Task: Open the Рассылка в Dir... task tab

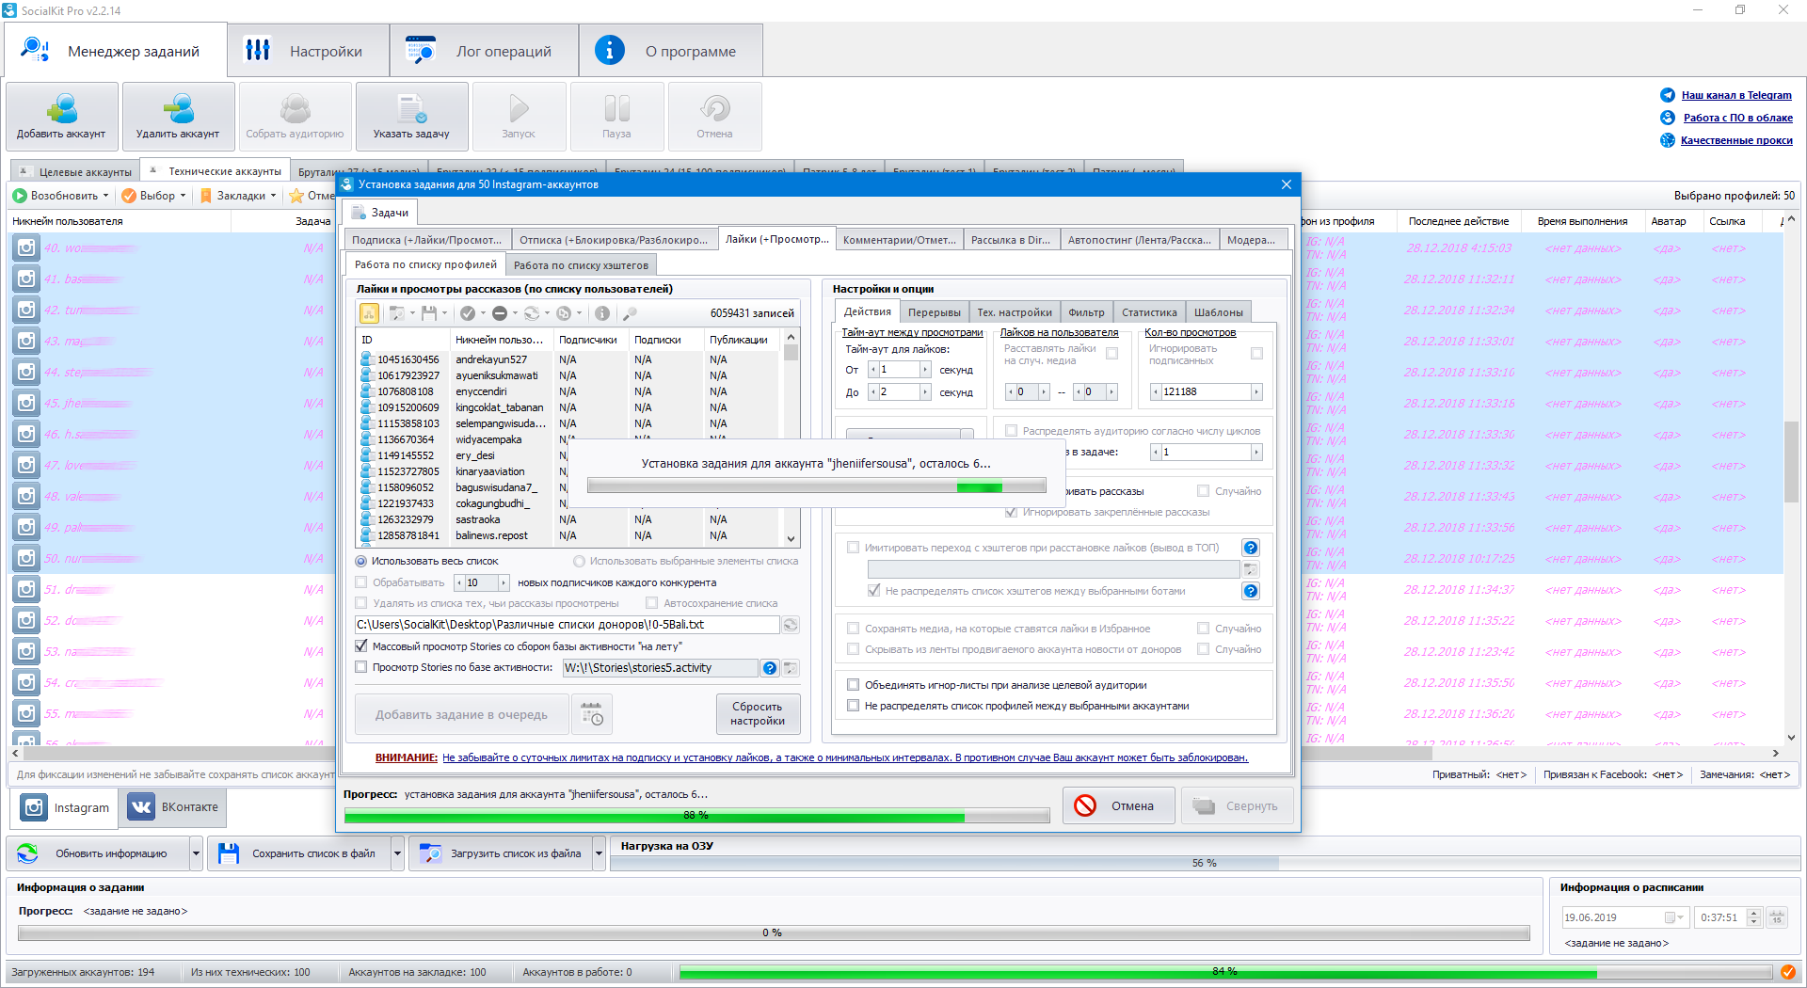Action: click(x=1011, y=240)
